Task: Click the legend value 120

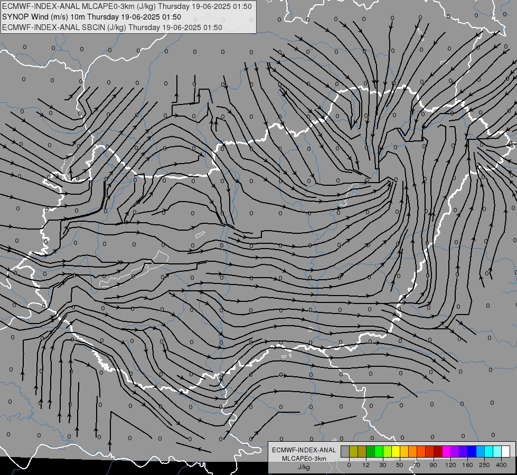Action: 450,465
